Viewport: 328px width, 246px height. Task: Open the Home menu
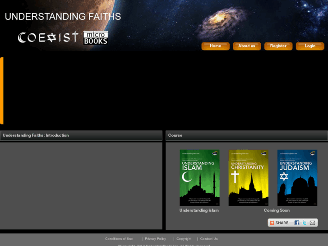click(x=216, y=46)
